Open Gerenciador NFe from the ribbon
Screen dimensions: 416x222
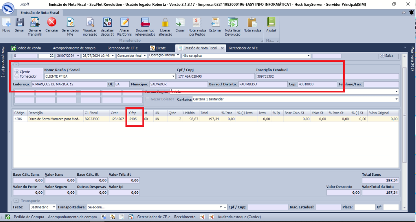coord(70,23)
